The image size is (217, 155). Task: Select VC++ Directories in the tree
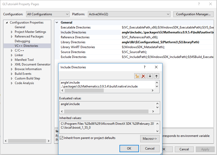coord(26,46)
